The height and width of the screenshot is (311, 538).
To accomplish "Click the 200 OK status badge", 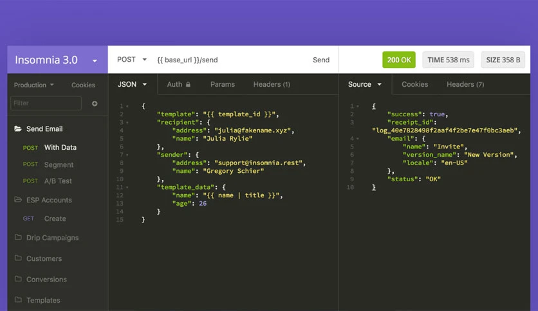I will point(399,60).
